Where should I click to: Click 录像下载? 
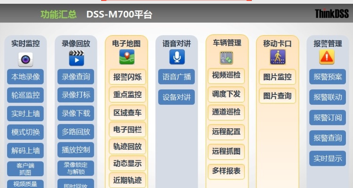click(x=76, y=113)
